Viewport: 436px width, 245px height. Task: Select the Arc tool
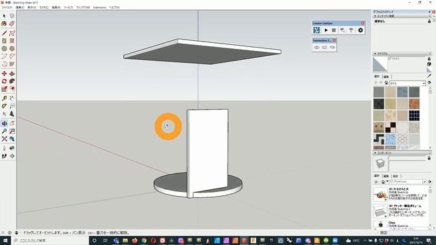click(4, 56)
